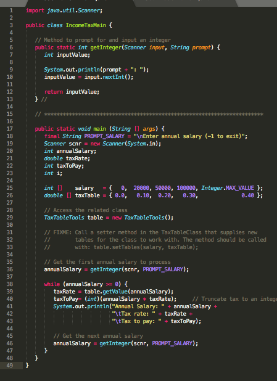Click line number 17 in the gutter
The width and height of the screenshot is (277, 381).
click(10, 129)
